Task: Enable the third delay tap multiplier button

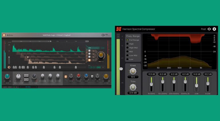Action: (x=89, y=57)
